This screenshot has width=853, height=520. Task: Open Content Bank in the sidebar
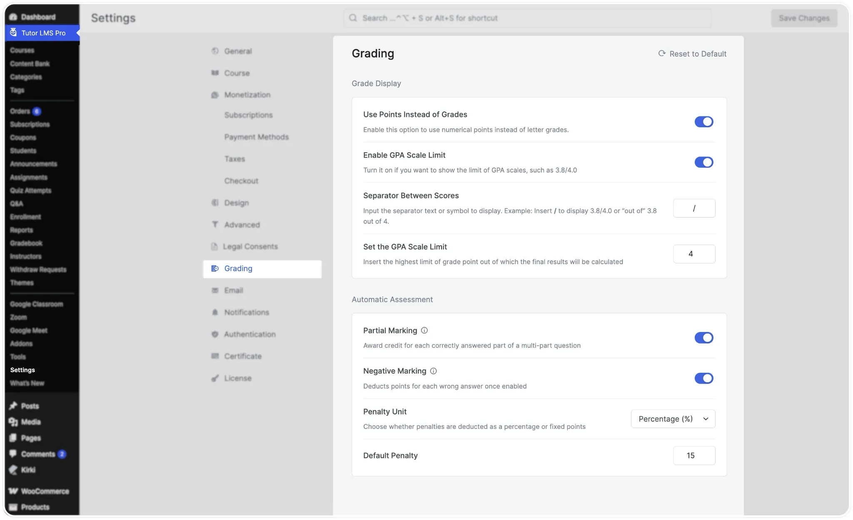30,64
